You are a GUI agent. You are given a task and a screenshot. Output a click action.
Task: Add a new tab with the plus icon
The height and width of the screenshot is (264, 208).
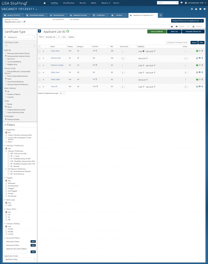[x=161, y=15]
